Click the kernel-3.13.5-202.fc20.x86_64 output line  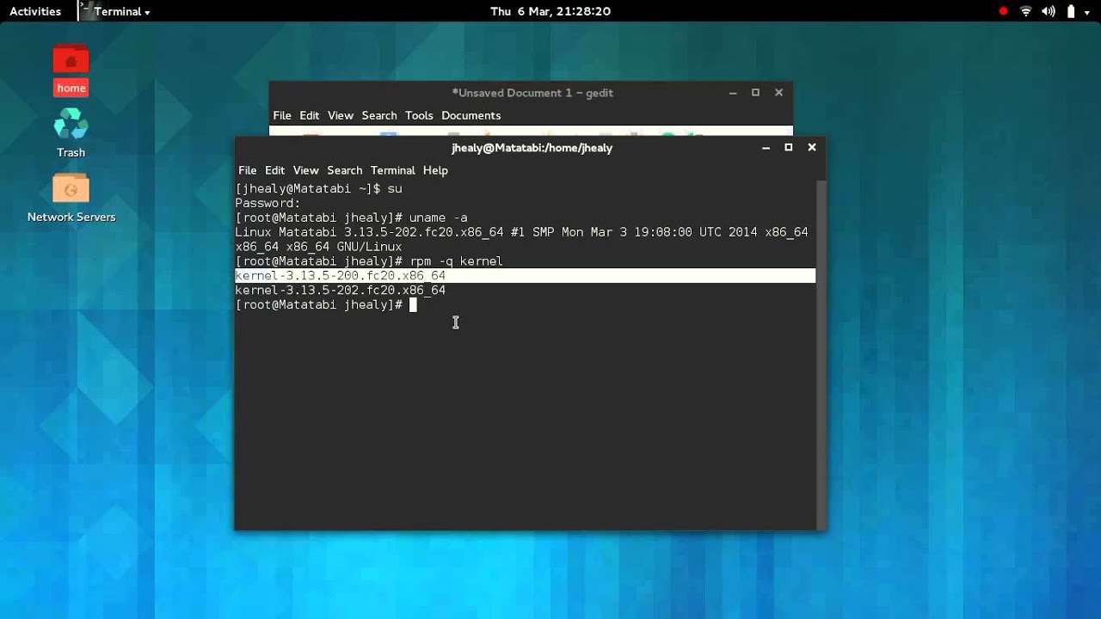tap(340, 291)
